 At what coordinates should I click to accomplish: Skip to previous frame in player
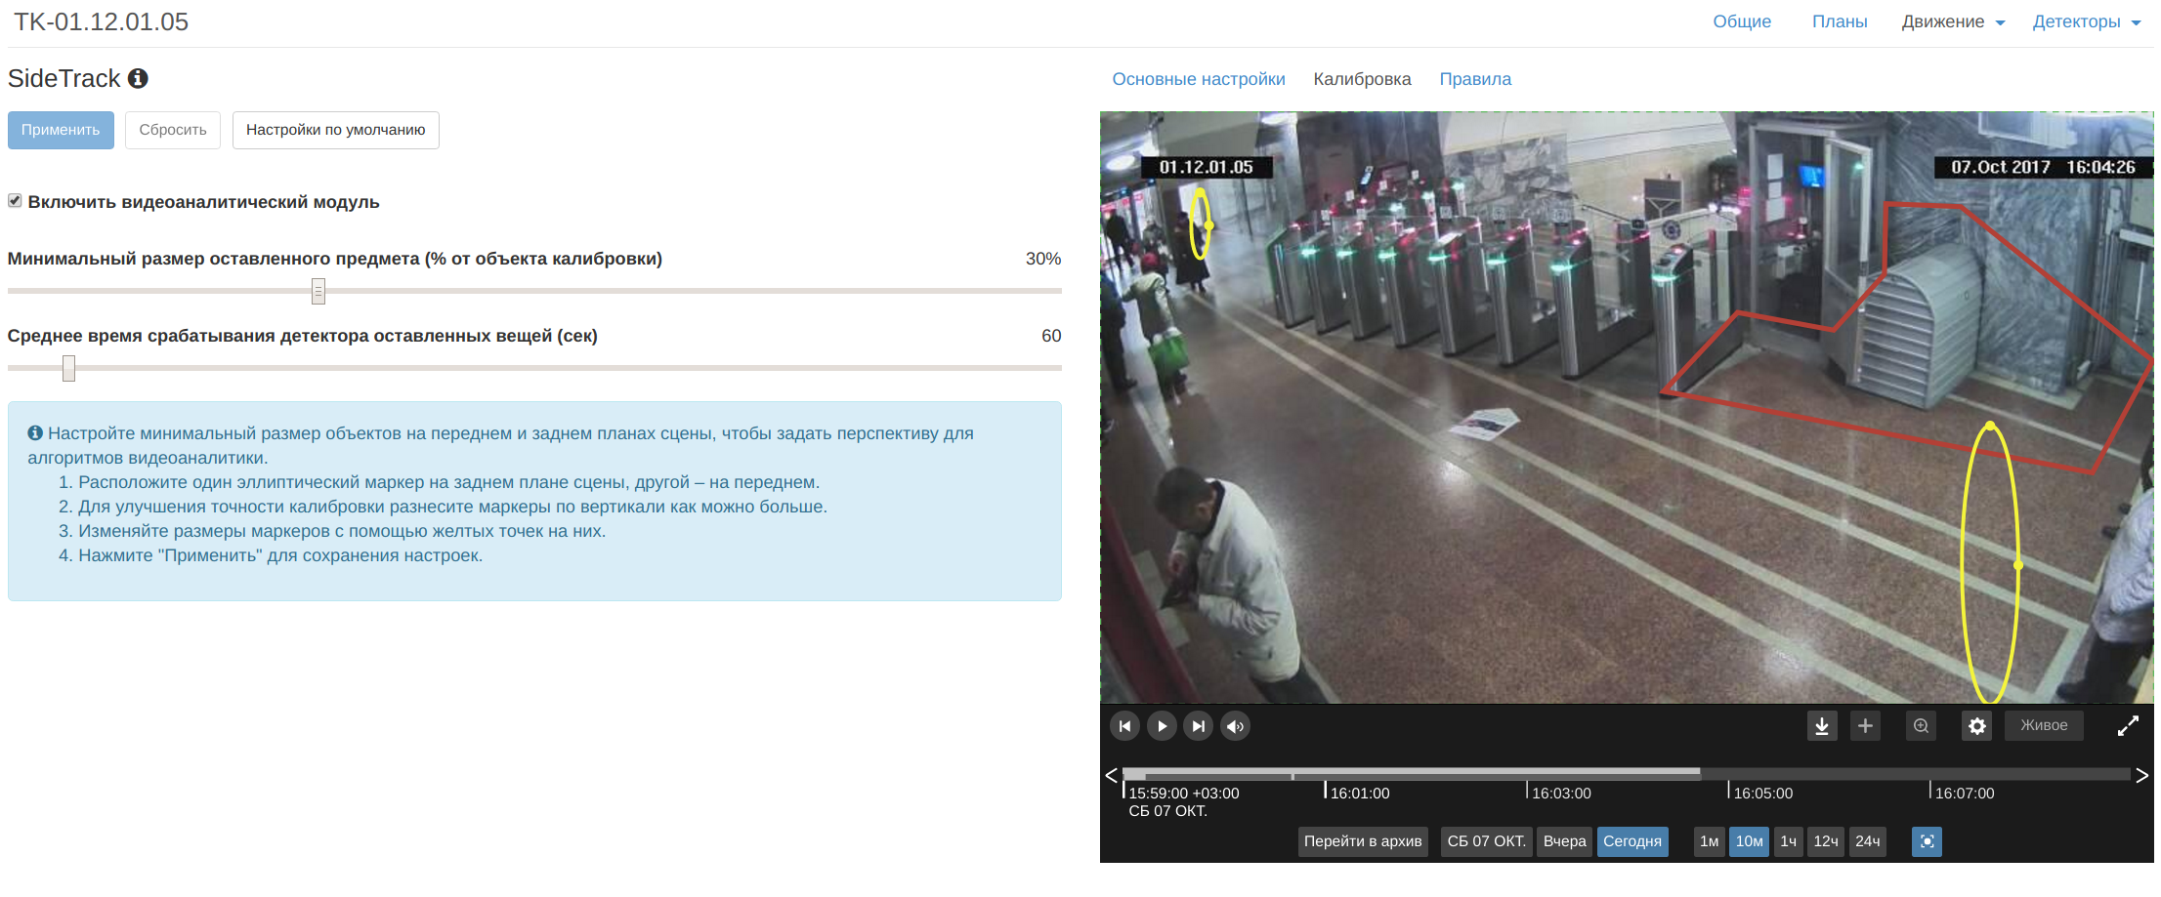1124,726
